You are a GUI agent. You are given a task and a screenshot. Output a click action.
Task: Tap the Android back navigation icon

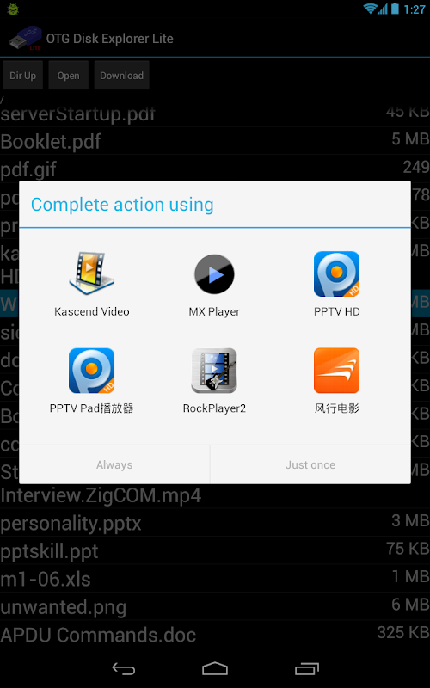[124, 668]
